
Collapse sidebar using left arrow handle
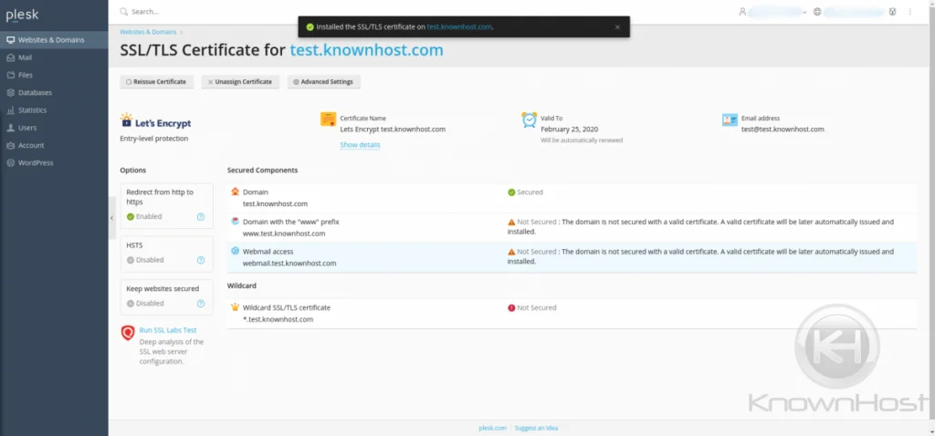tap(111, 218)
